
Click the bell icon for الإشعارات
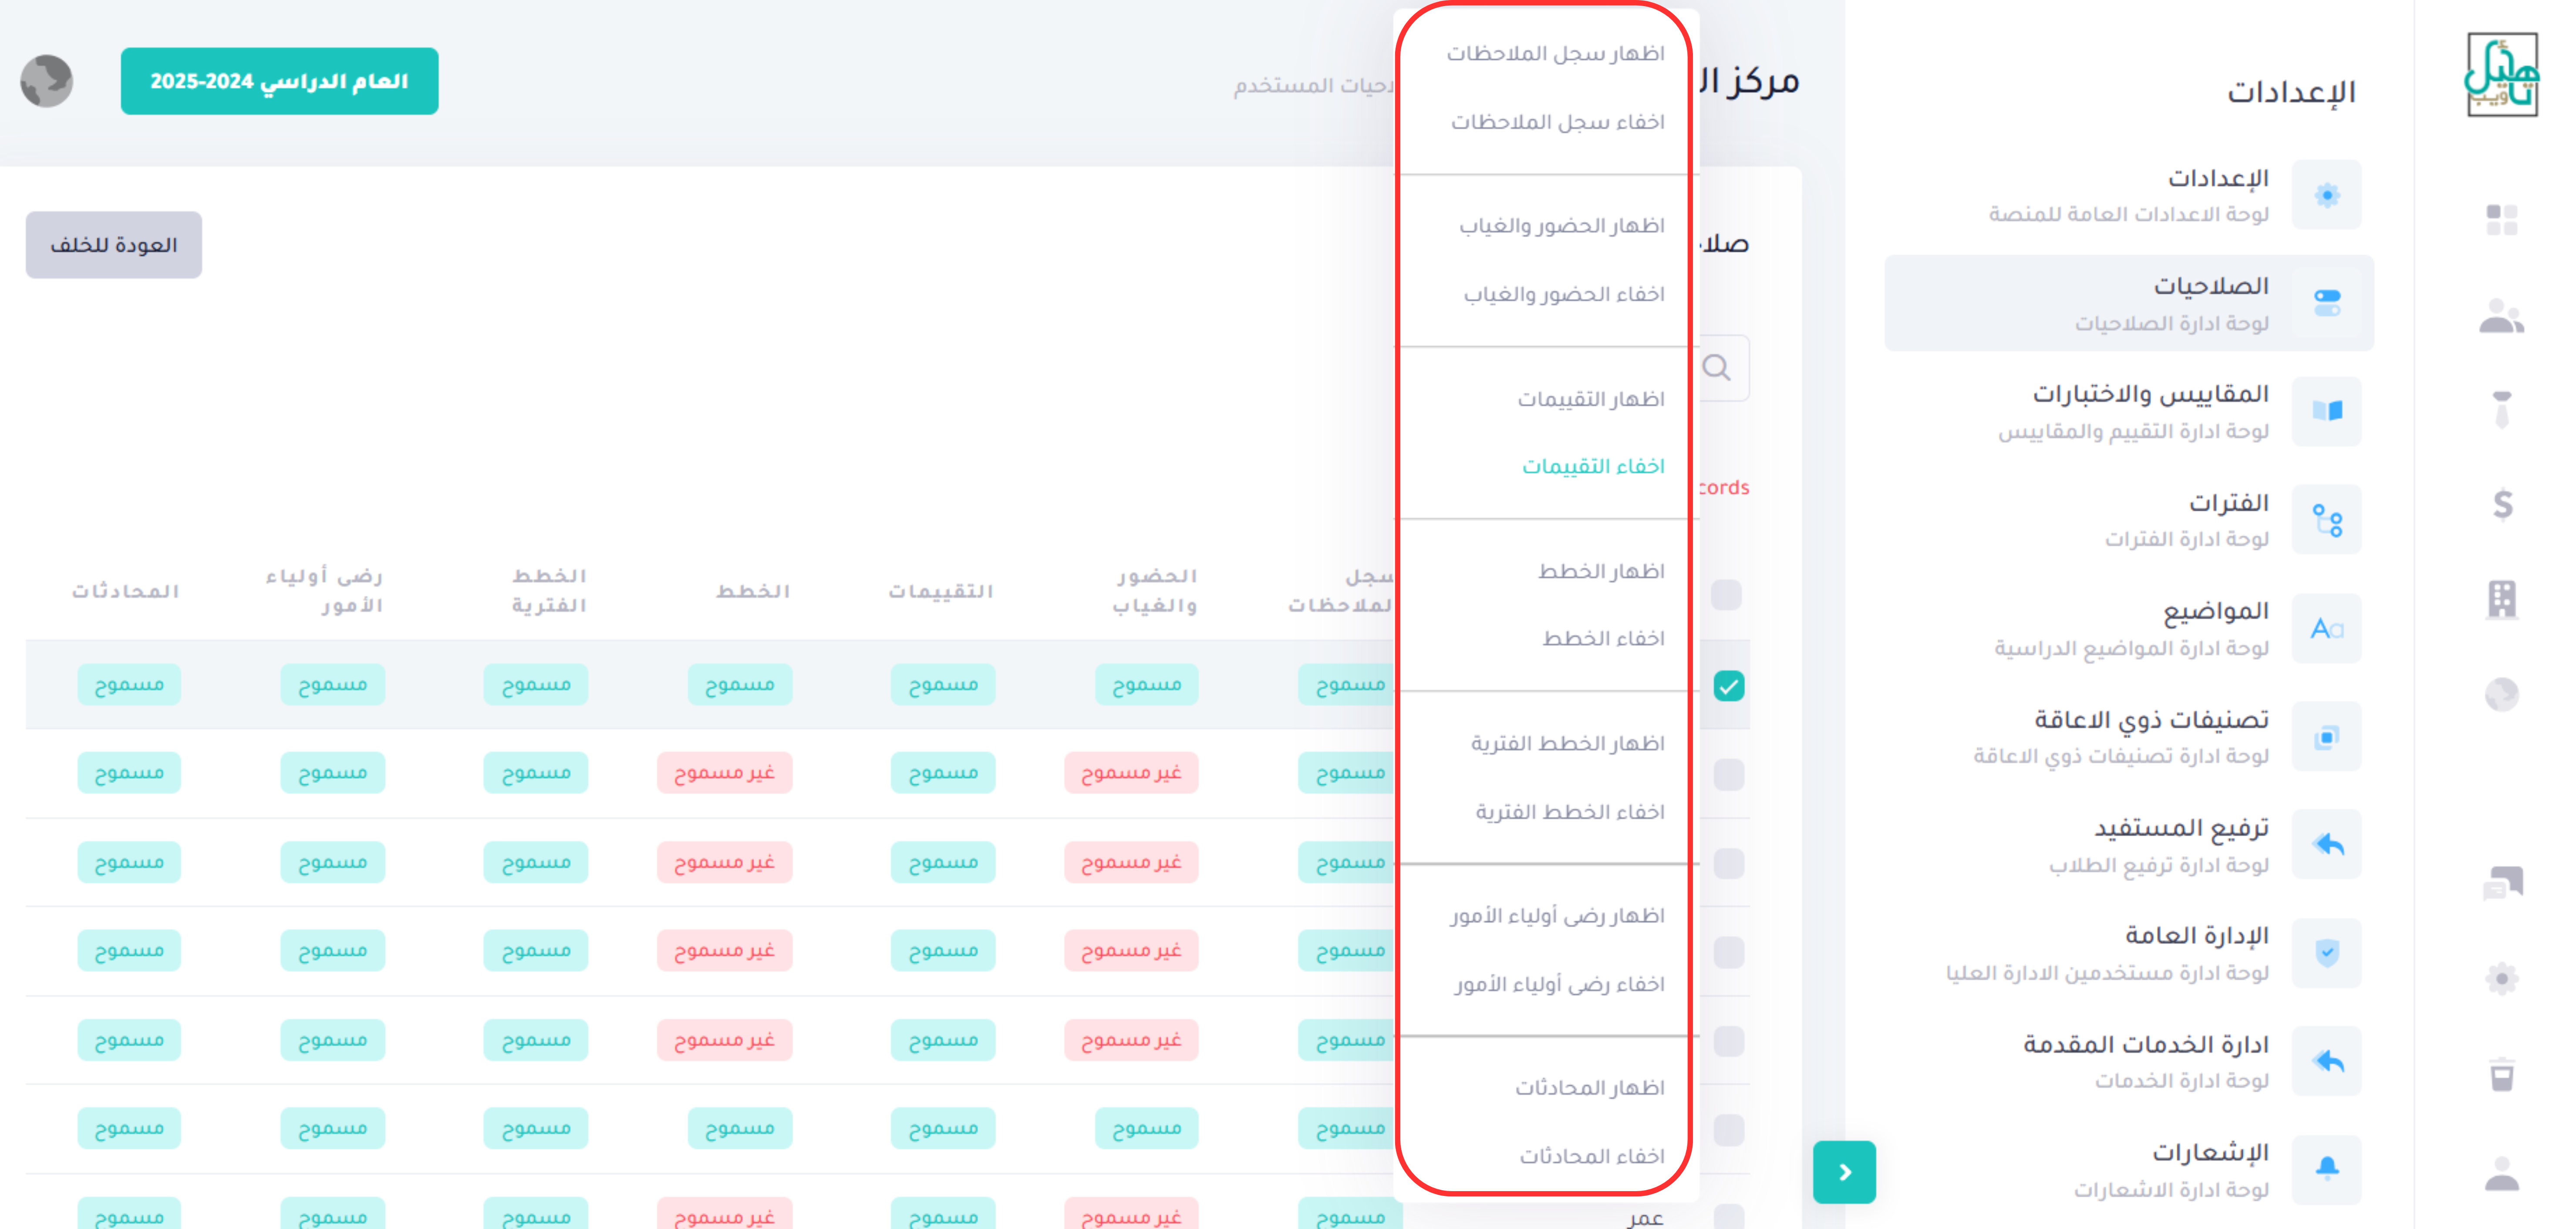[2326, 1168]
